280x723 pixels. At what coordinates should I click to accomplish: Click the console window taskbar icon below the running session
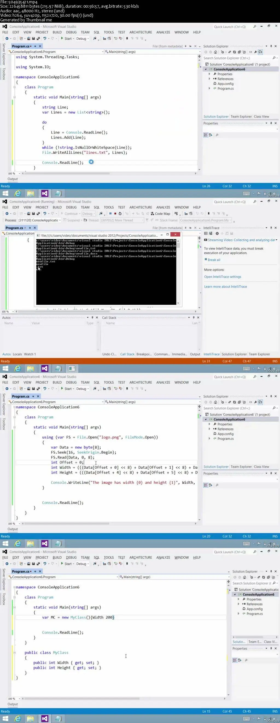coord(72,368)
